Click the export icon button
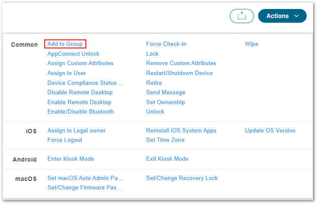This screenshot has height=204, width=317. (241, 16)
